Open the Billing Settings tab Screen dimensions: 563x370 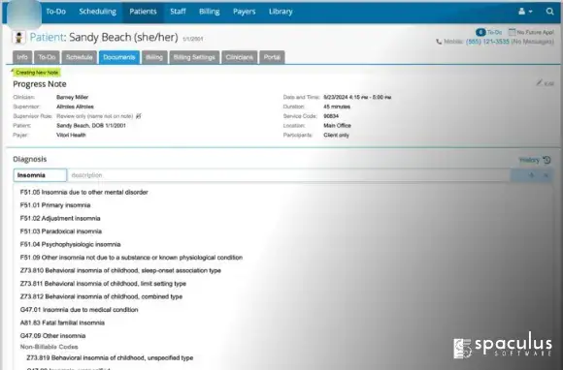tap(194, 57)
